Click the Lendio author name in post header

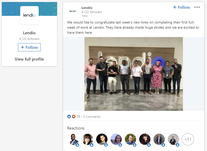click(87, 8)
